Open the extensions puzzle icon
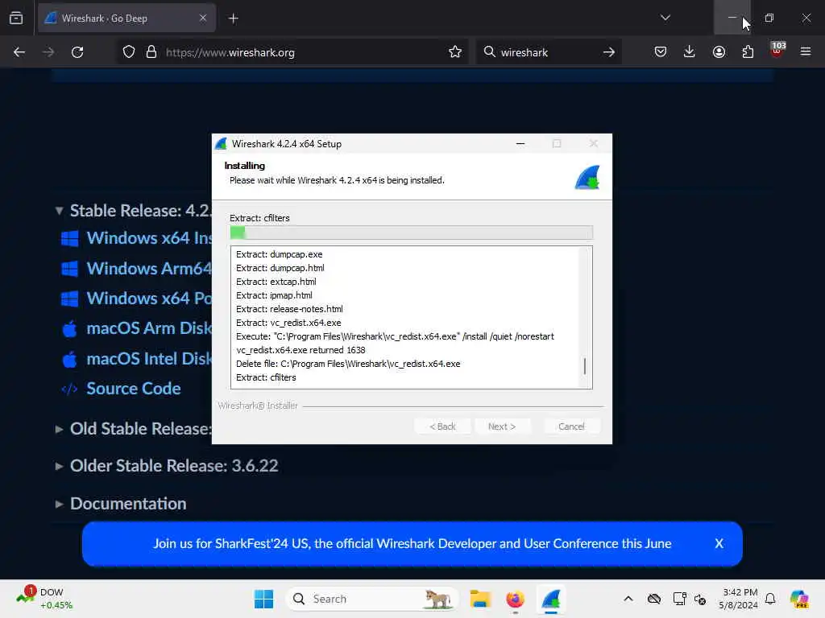The width and height of the screenshot is (825, 618). (x=748, y=52)
